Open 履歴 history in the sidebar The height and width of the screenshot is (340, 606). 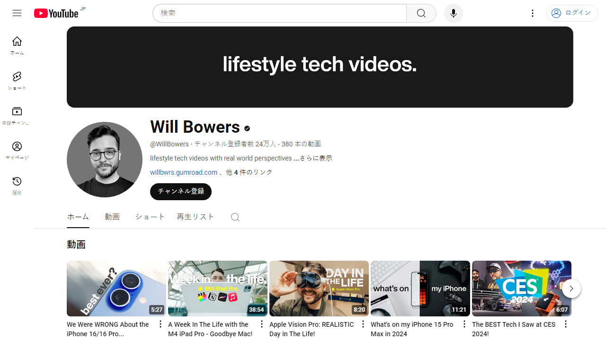[17, 186]
